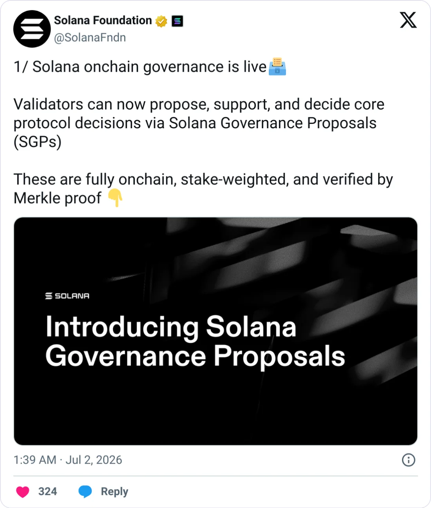Click the pointing-down hand emoji
The image size is (431, 508).
115,198
